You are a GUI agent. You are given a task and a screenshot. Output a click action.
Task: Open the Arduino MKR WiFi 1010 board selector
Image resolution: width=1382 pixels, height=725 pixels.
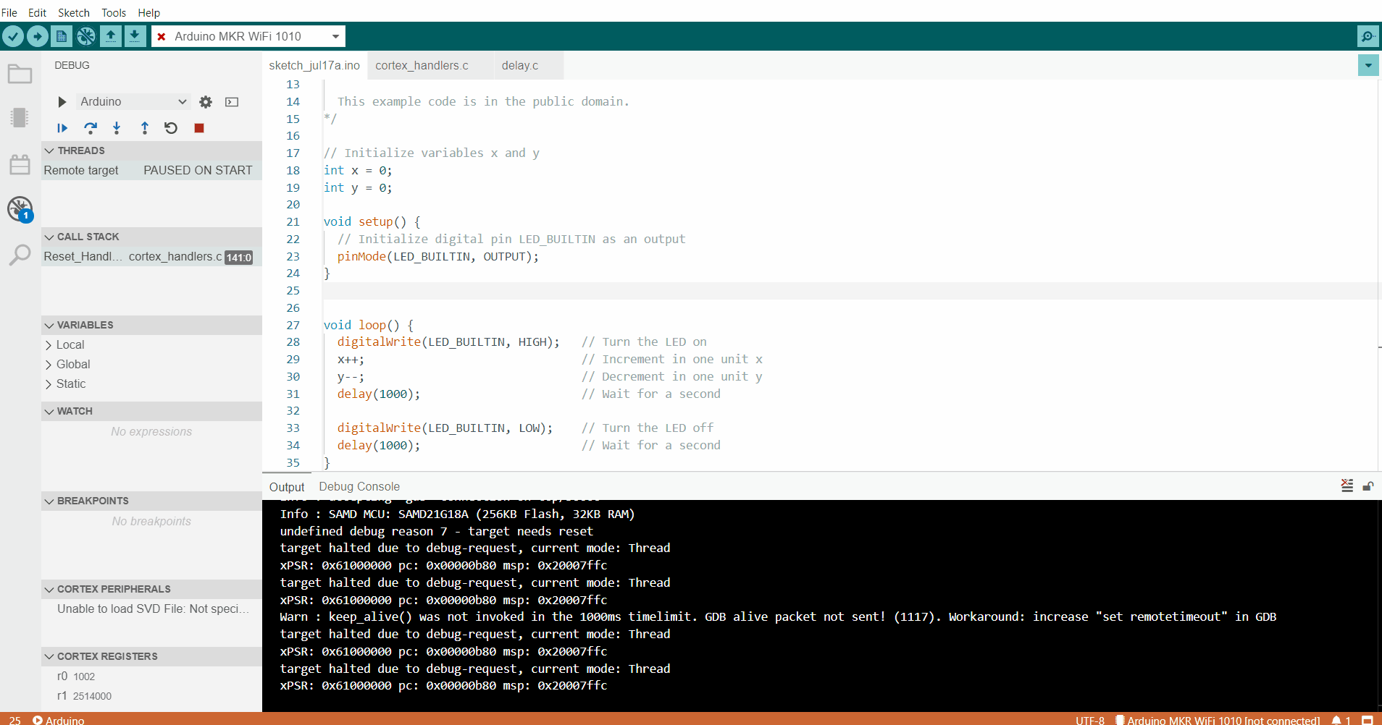pos(248,35)
